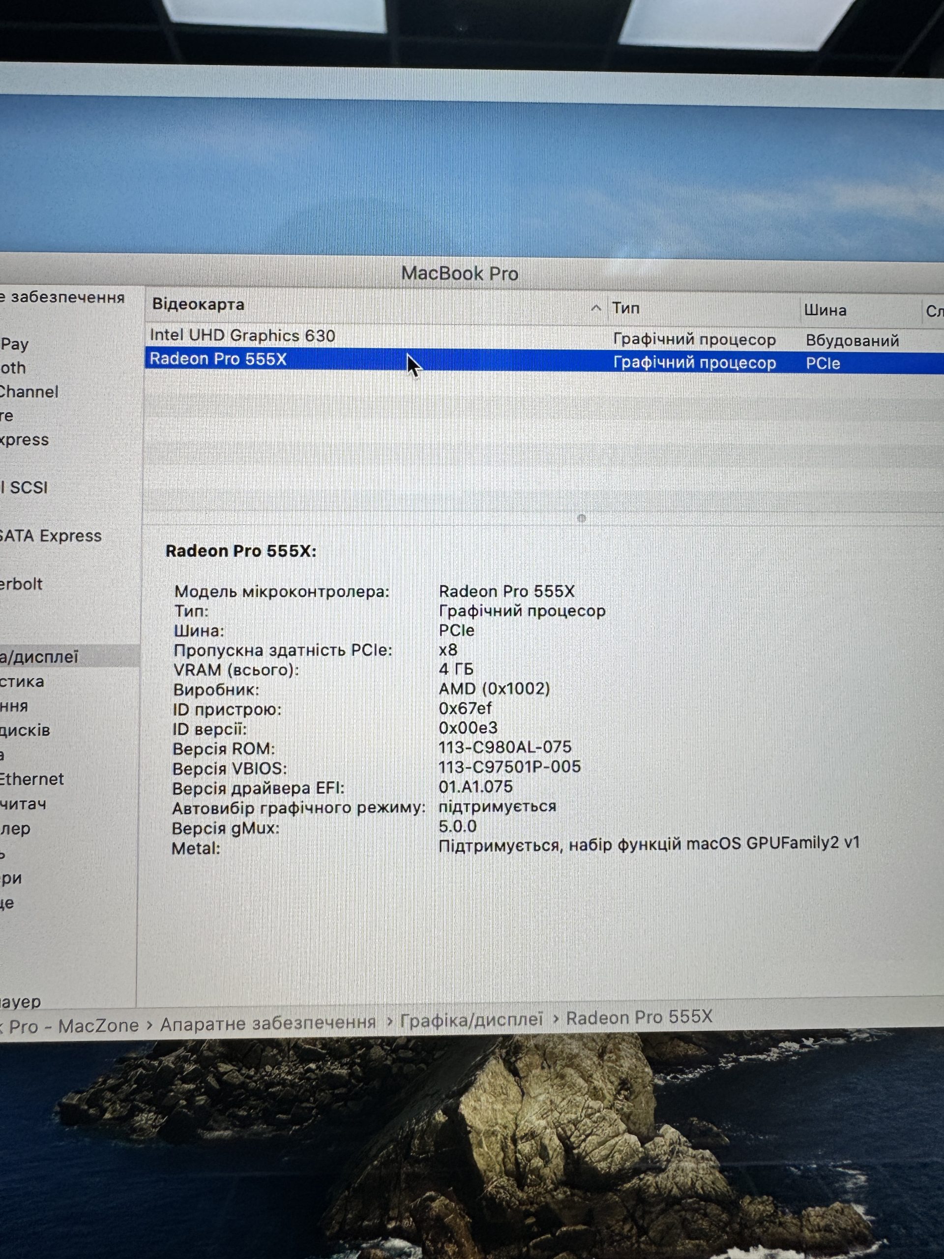Select the SCSI sidebar entry
This screenshot has width=944, height=1259.
24,487
